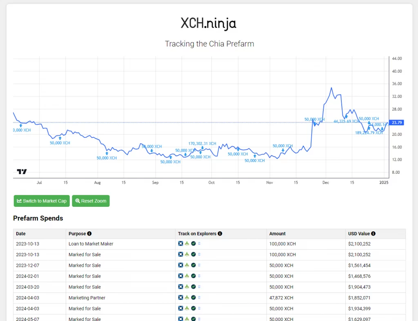418x321 pixels.
Task: Select the 2024-02-01 date cell
Action: coord(40,276)
